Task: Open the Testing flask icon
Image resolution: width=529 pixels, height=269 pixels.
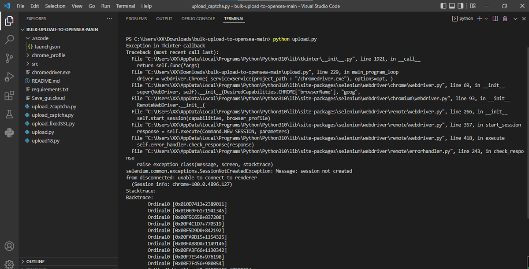Action: point(10,114)
